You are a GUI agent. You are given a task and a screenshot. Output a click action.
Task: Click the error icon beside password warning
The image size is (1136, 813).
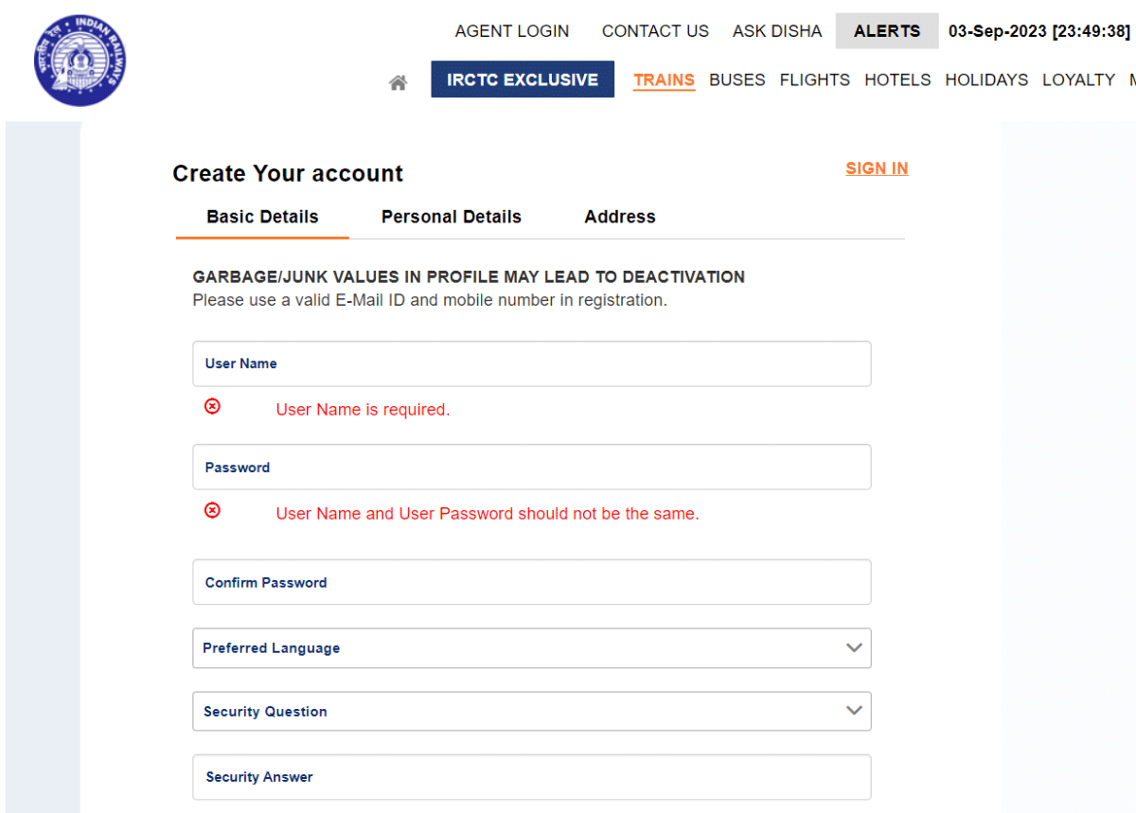click(212, 510)
